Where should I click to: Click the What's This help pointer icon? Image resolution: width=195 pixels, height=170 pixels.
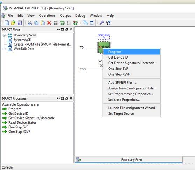[108, 23]
